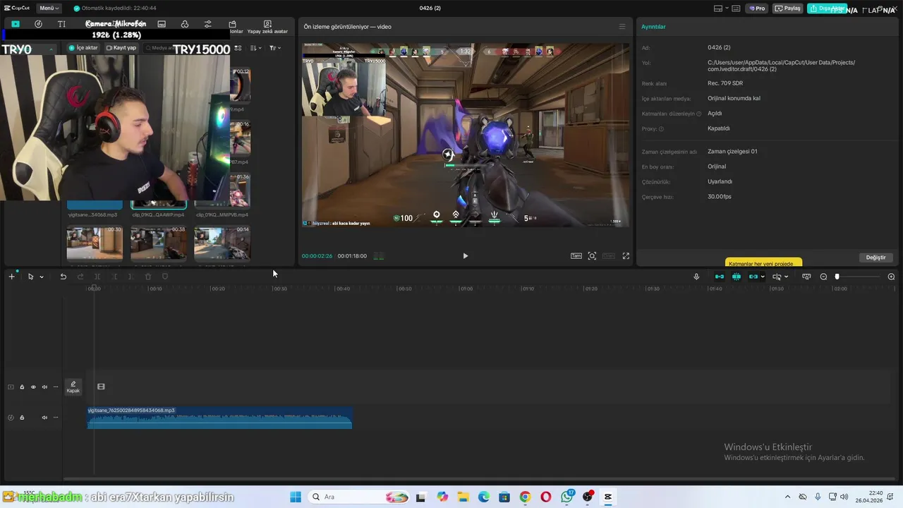Zoom in the timeline
This screenshot has width=903, height=508.
click(891, 277)
